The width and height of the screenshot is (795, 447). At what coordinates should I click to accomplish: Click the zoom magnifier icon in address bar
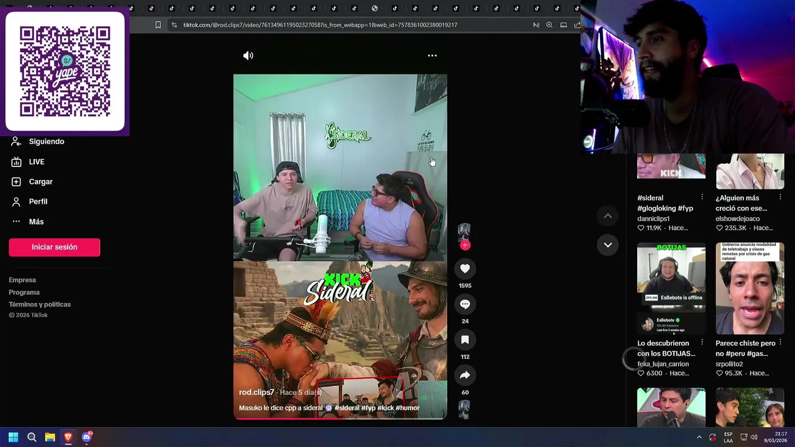pyautogui.click(x=549, y=25)
